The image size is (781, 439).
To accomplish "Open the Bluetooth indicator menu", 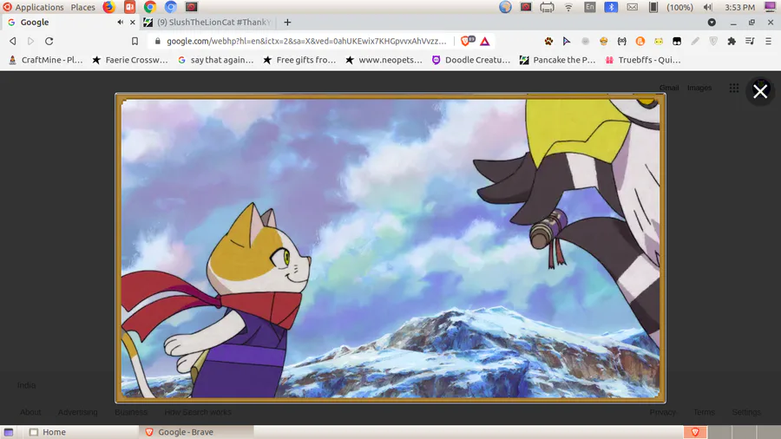I will tap(611, 7).
